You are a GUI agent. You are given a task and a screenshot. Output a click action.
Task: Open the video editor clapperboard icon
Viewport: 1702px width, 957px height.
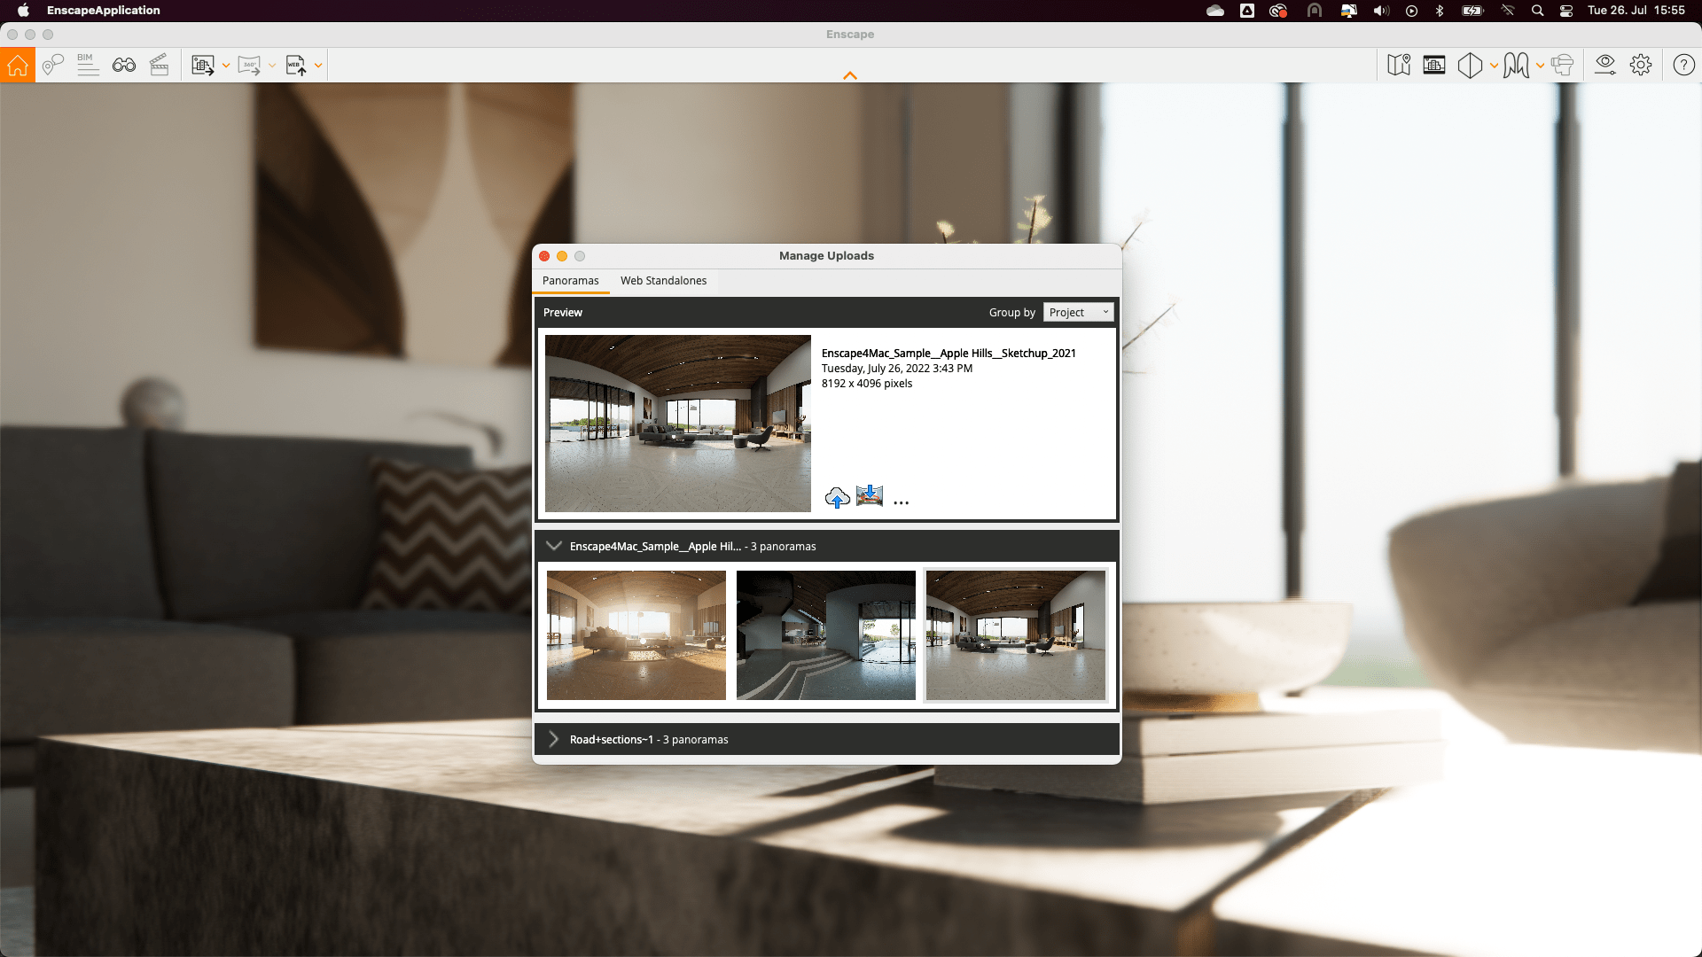click(160, 66)
